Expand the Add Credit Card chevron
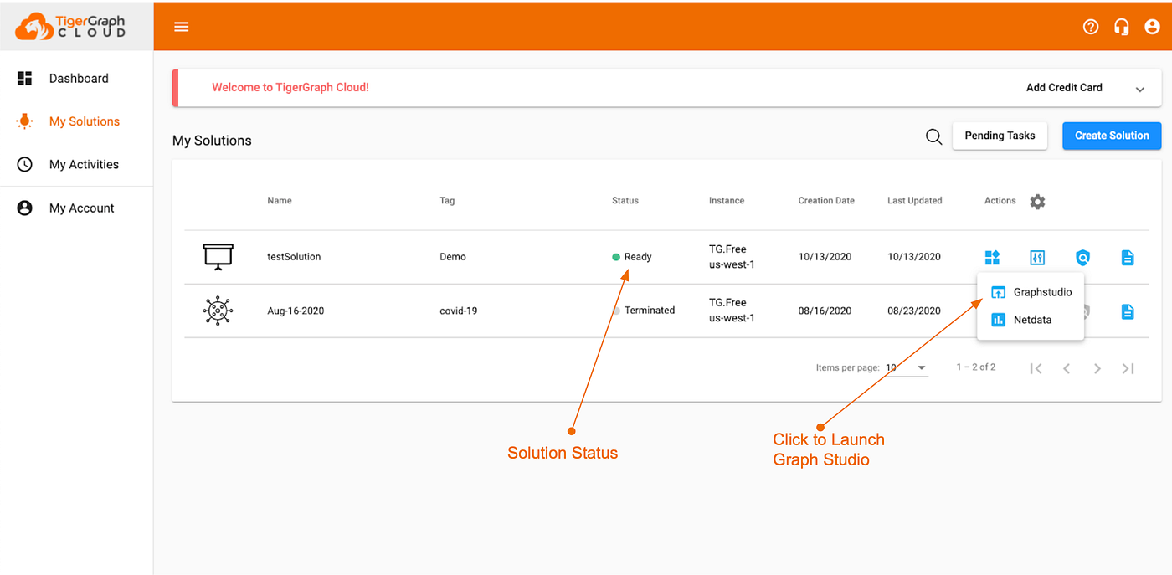The image size is (1172, 575). 1139,89
